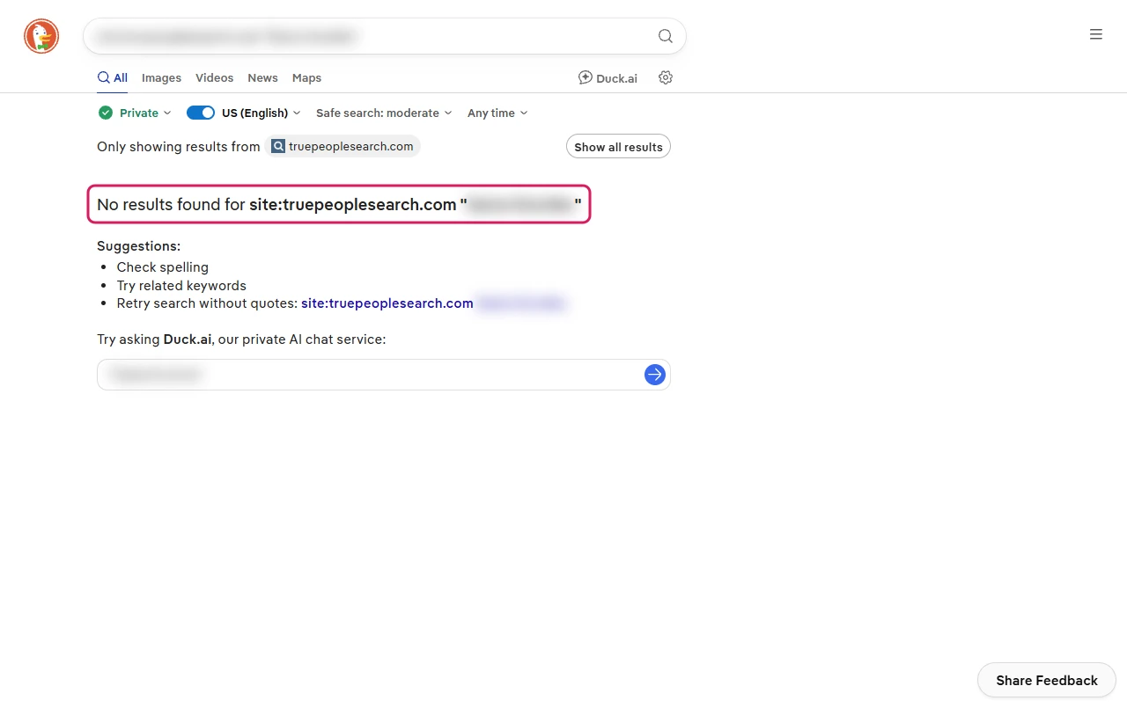Click the 'Try related keywords' suggestion text
Screen dimensions: 1127x708
click(181, 285)
